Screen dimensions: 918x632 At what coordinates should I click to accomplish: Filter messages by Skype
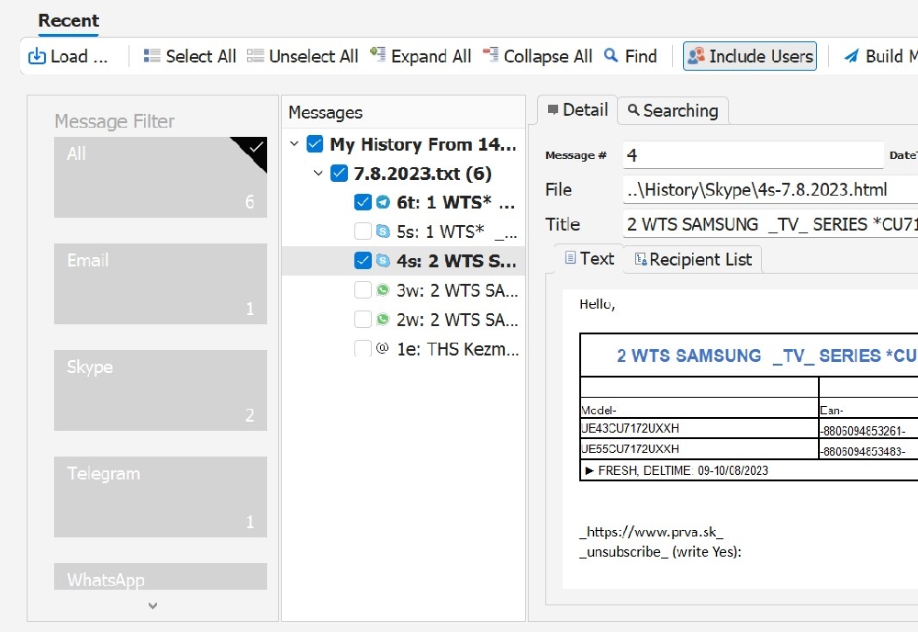pos(161,390)
